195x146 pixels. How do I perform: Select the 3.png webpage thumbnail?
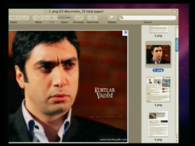(x=158, y=89)
